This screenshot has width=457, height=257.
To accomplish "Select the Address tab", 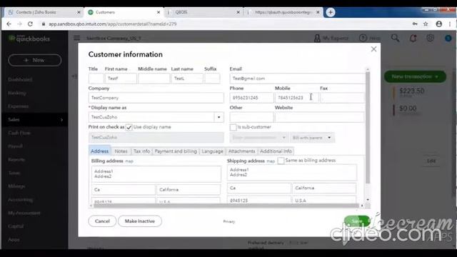I will (100, 151).
